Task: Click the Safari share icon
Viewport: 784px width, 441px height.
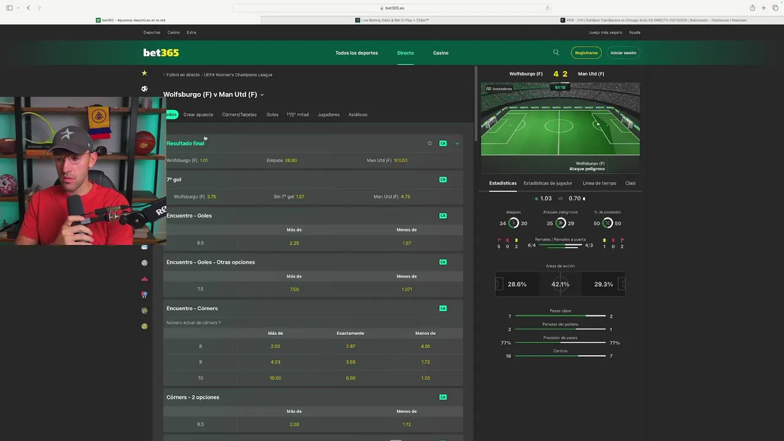Action: [752, 8]
